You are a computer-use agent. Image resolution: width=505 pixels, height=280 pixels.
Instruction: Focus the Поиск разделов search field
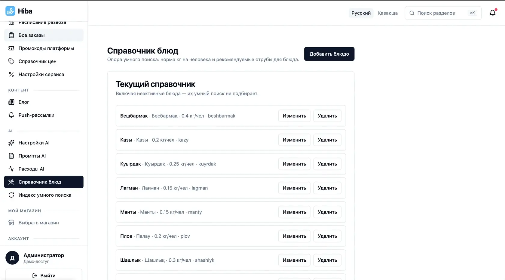click(x=443, y=13)
